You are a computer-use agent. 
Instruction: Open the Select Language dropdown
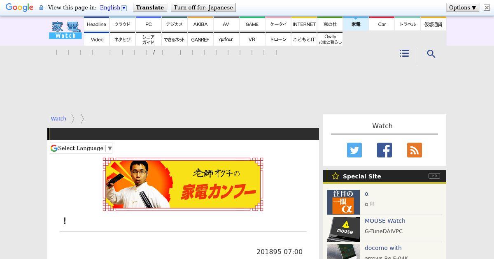pyautogui.click(x=81, y=148)
